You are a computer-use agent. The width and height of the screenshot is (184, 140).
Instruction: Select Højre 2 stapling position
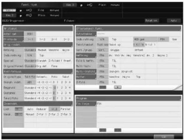pos(162,55)
